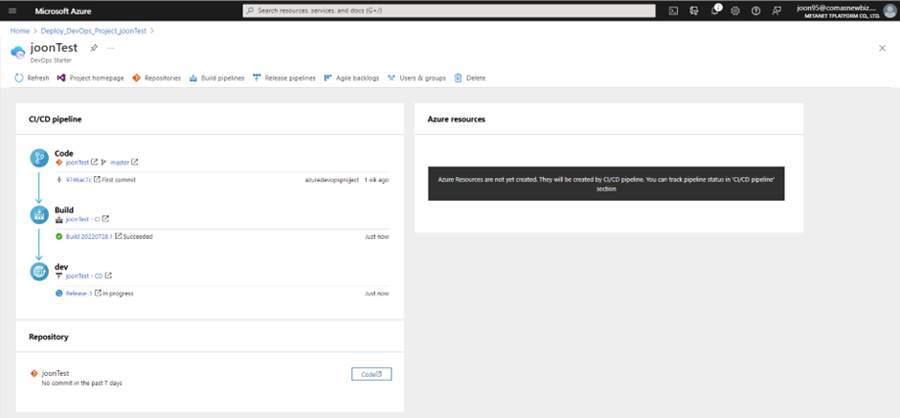Click Microsoft Azure portal title

coord(63,11)
